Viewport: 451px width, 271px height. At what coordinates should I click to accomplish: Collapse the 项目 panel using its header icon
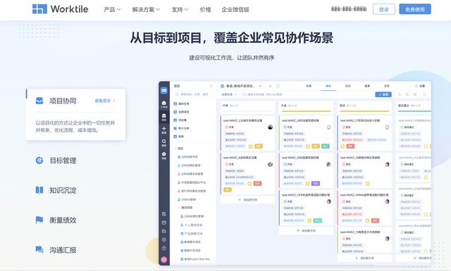point(211,86)
